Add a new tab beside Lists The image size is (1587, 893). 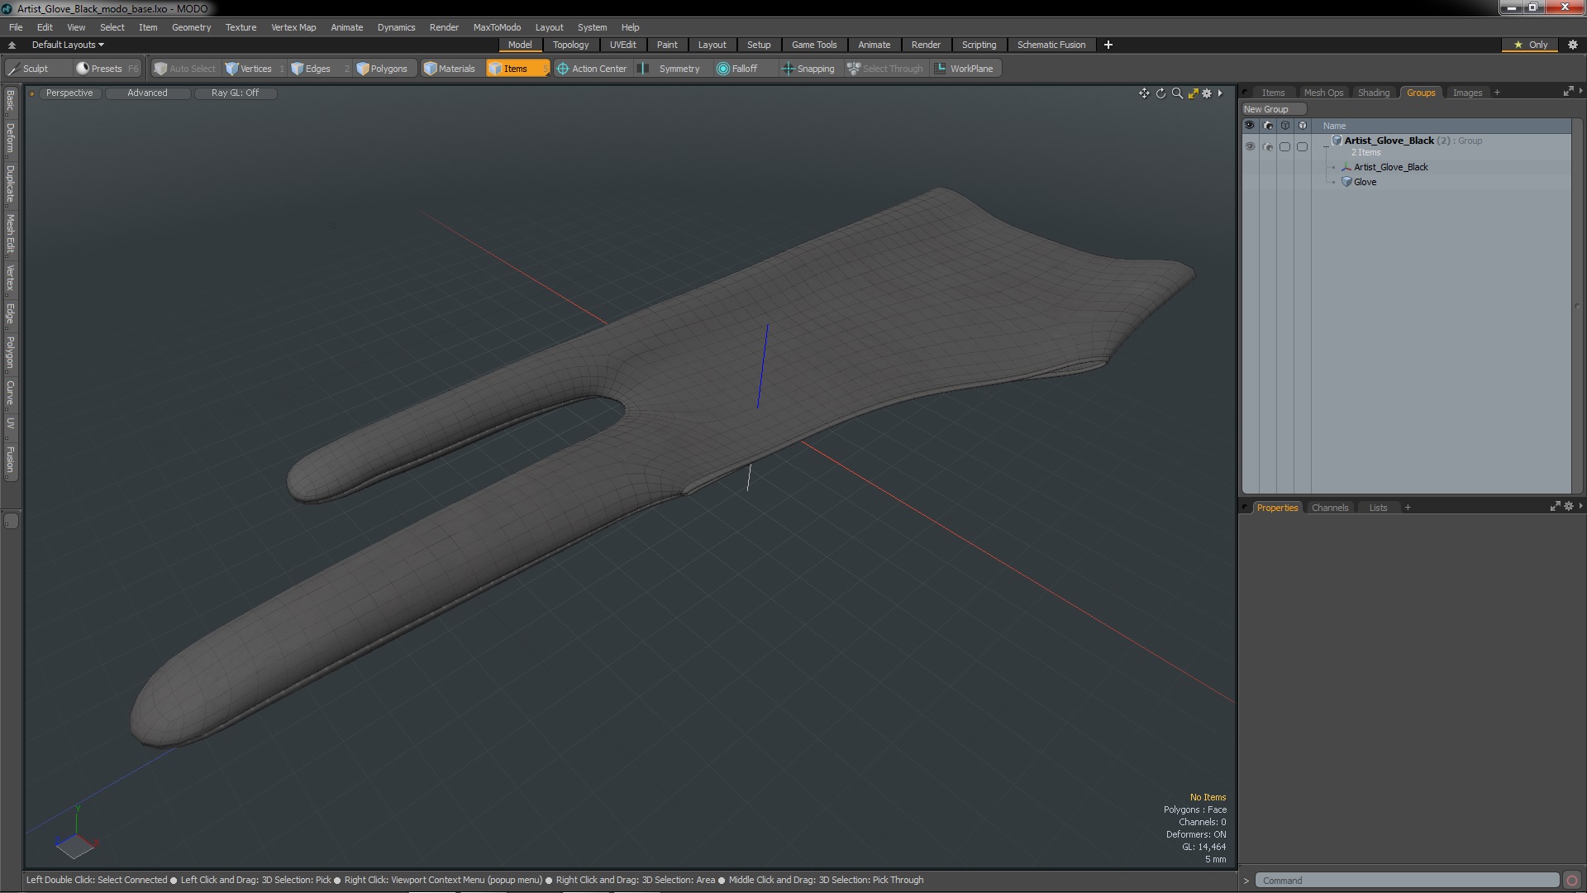(x=1408, y=508)
